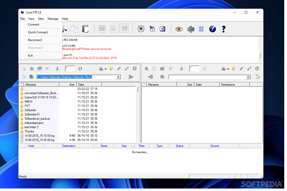
Task: Refresh the local directory listing
Action: pyautogui.click(x=80, y=69)
